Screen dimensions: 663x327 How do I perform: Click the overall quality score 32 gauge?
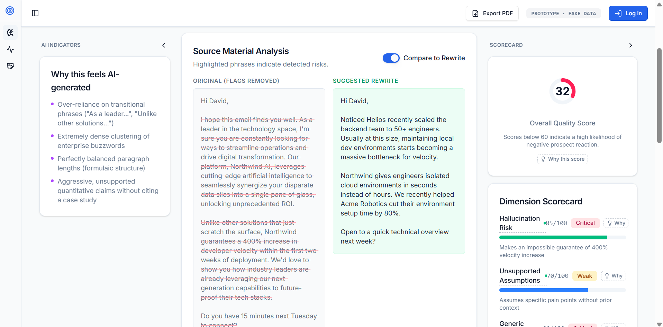(x=563, y=91)
